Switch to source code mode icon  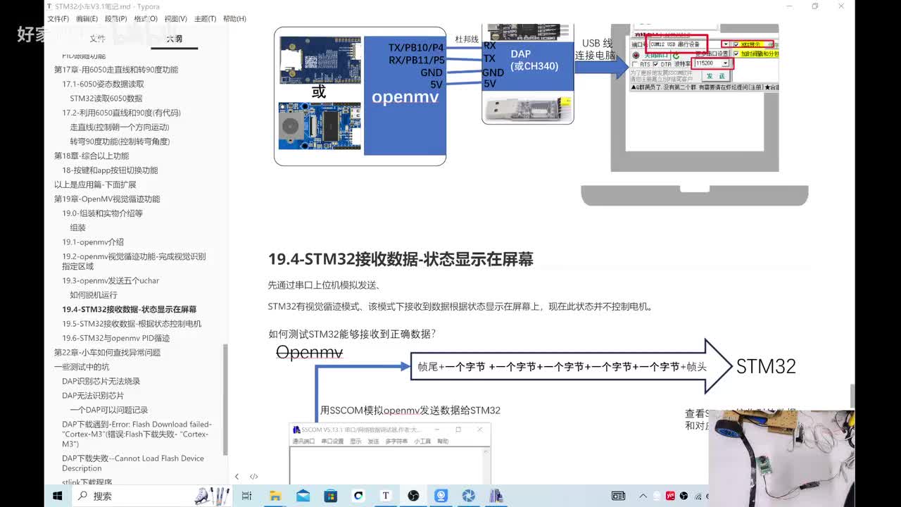point(254,477)
